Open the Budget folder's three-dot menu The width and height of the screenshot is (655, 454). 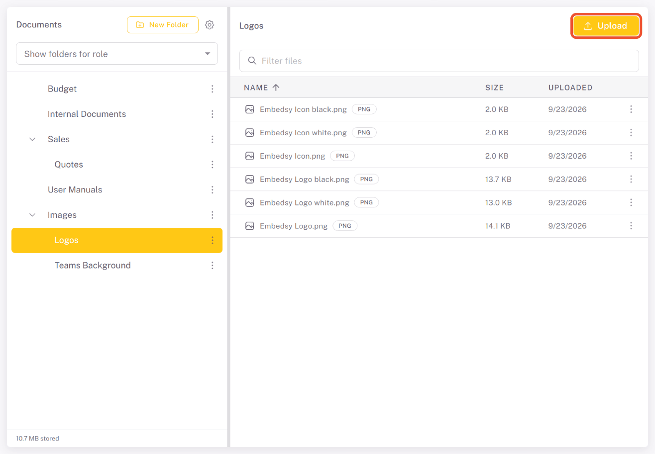(213, 89)
